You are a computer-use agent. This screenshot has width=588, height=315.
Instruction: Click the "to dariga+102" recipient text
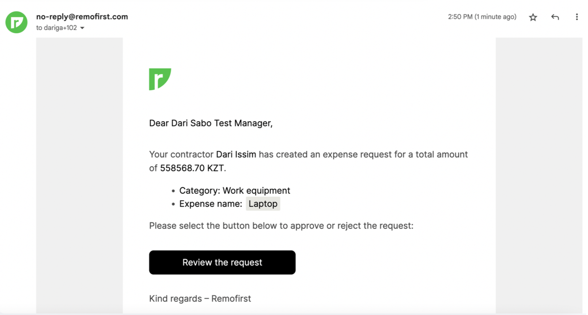pos(56,28)
